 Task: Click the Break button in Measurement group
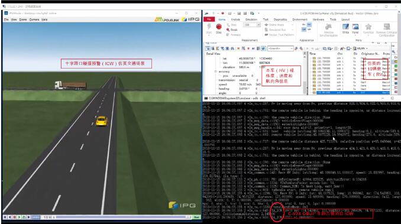click(x=232, y=30)
